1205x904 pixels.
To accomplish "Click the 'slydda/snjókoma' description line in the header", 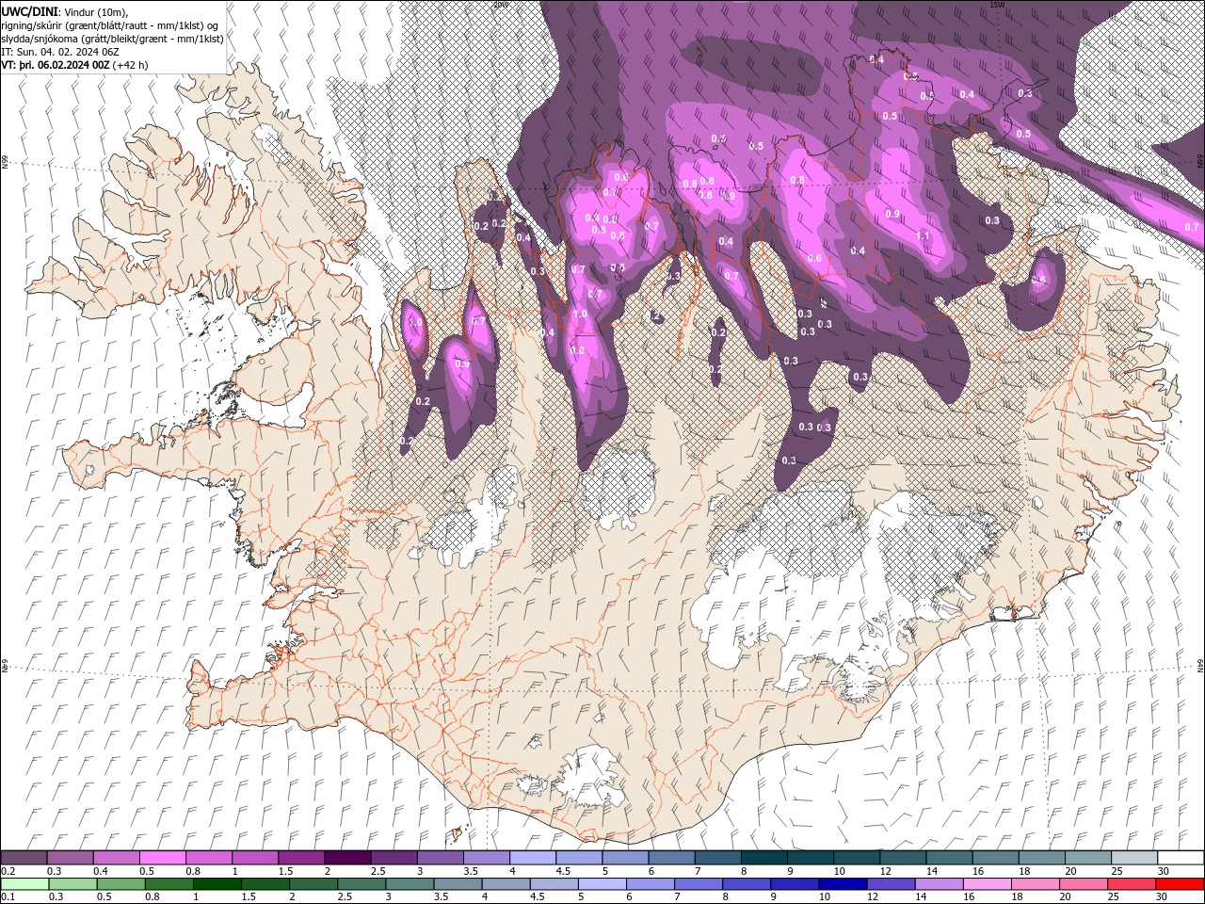I will 113,39.
